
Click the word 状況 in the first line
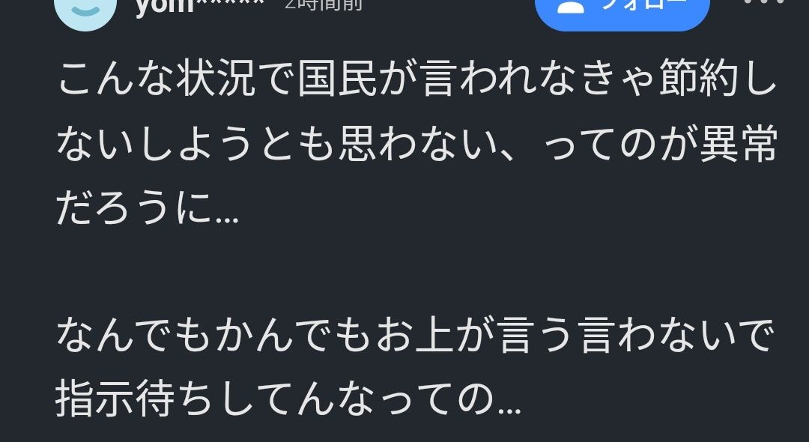tap(217, 79)
